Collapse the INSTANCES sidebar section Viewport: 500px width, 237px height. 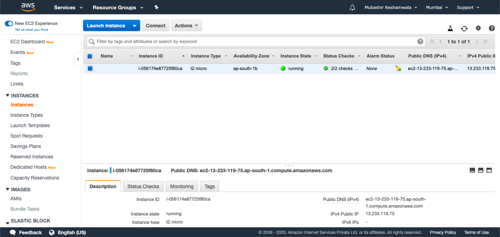[8, 95]
